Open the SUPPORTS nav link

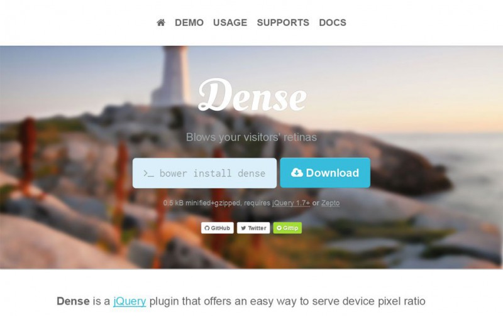tap(283, 23)
